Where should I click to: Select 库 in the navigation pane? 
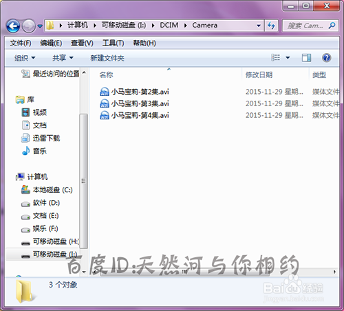tap(30, 99)
